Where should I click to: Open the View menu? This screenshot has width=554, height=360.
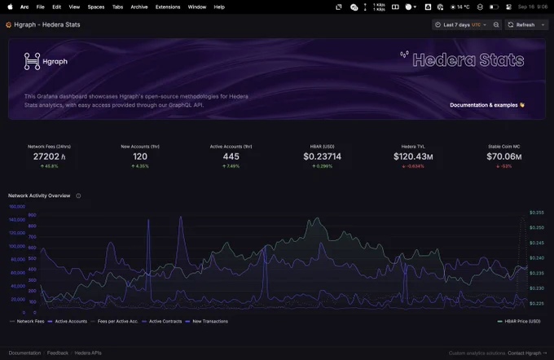point(74,7)
